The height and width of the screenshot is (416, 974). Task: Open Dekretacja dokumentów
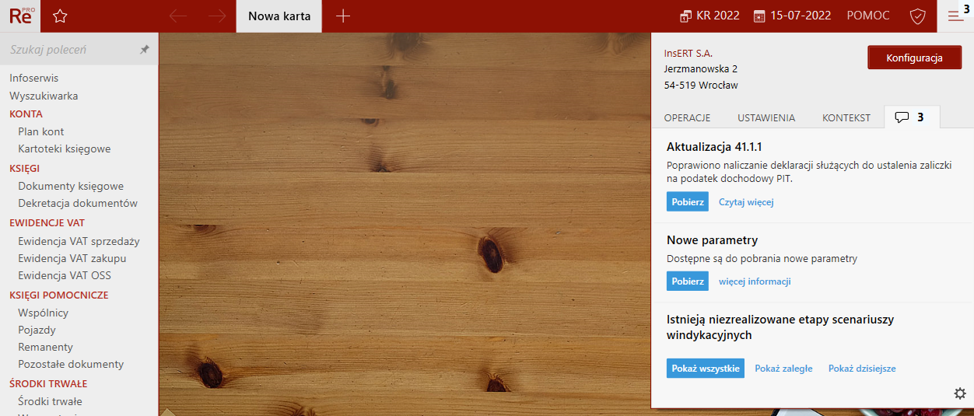coord(78,203)
